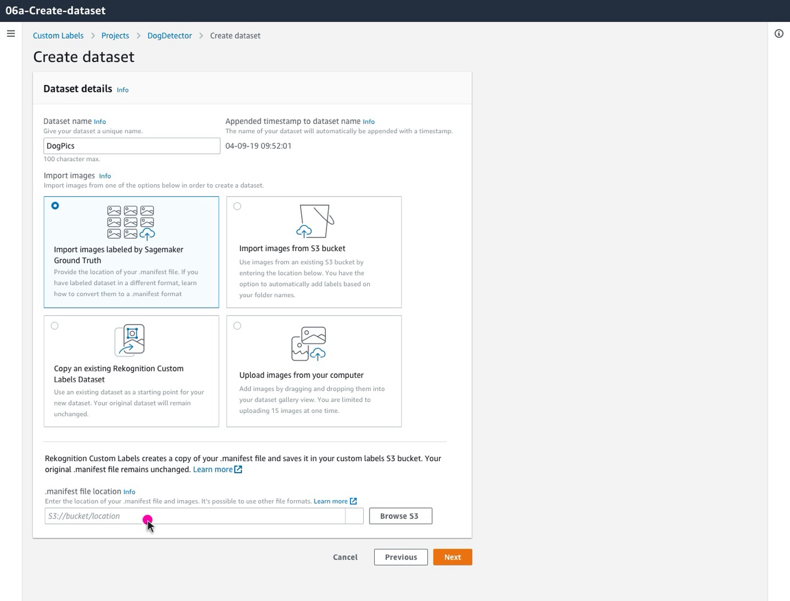
Task: Choose Copy an existing Rekognition Custom Labels Dataset
Action: (55, 326)
